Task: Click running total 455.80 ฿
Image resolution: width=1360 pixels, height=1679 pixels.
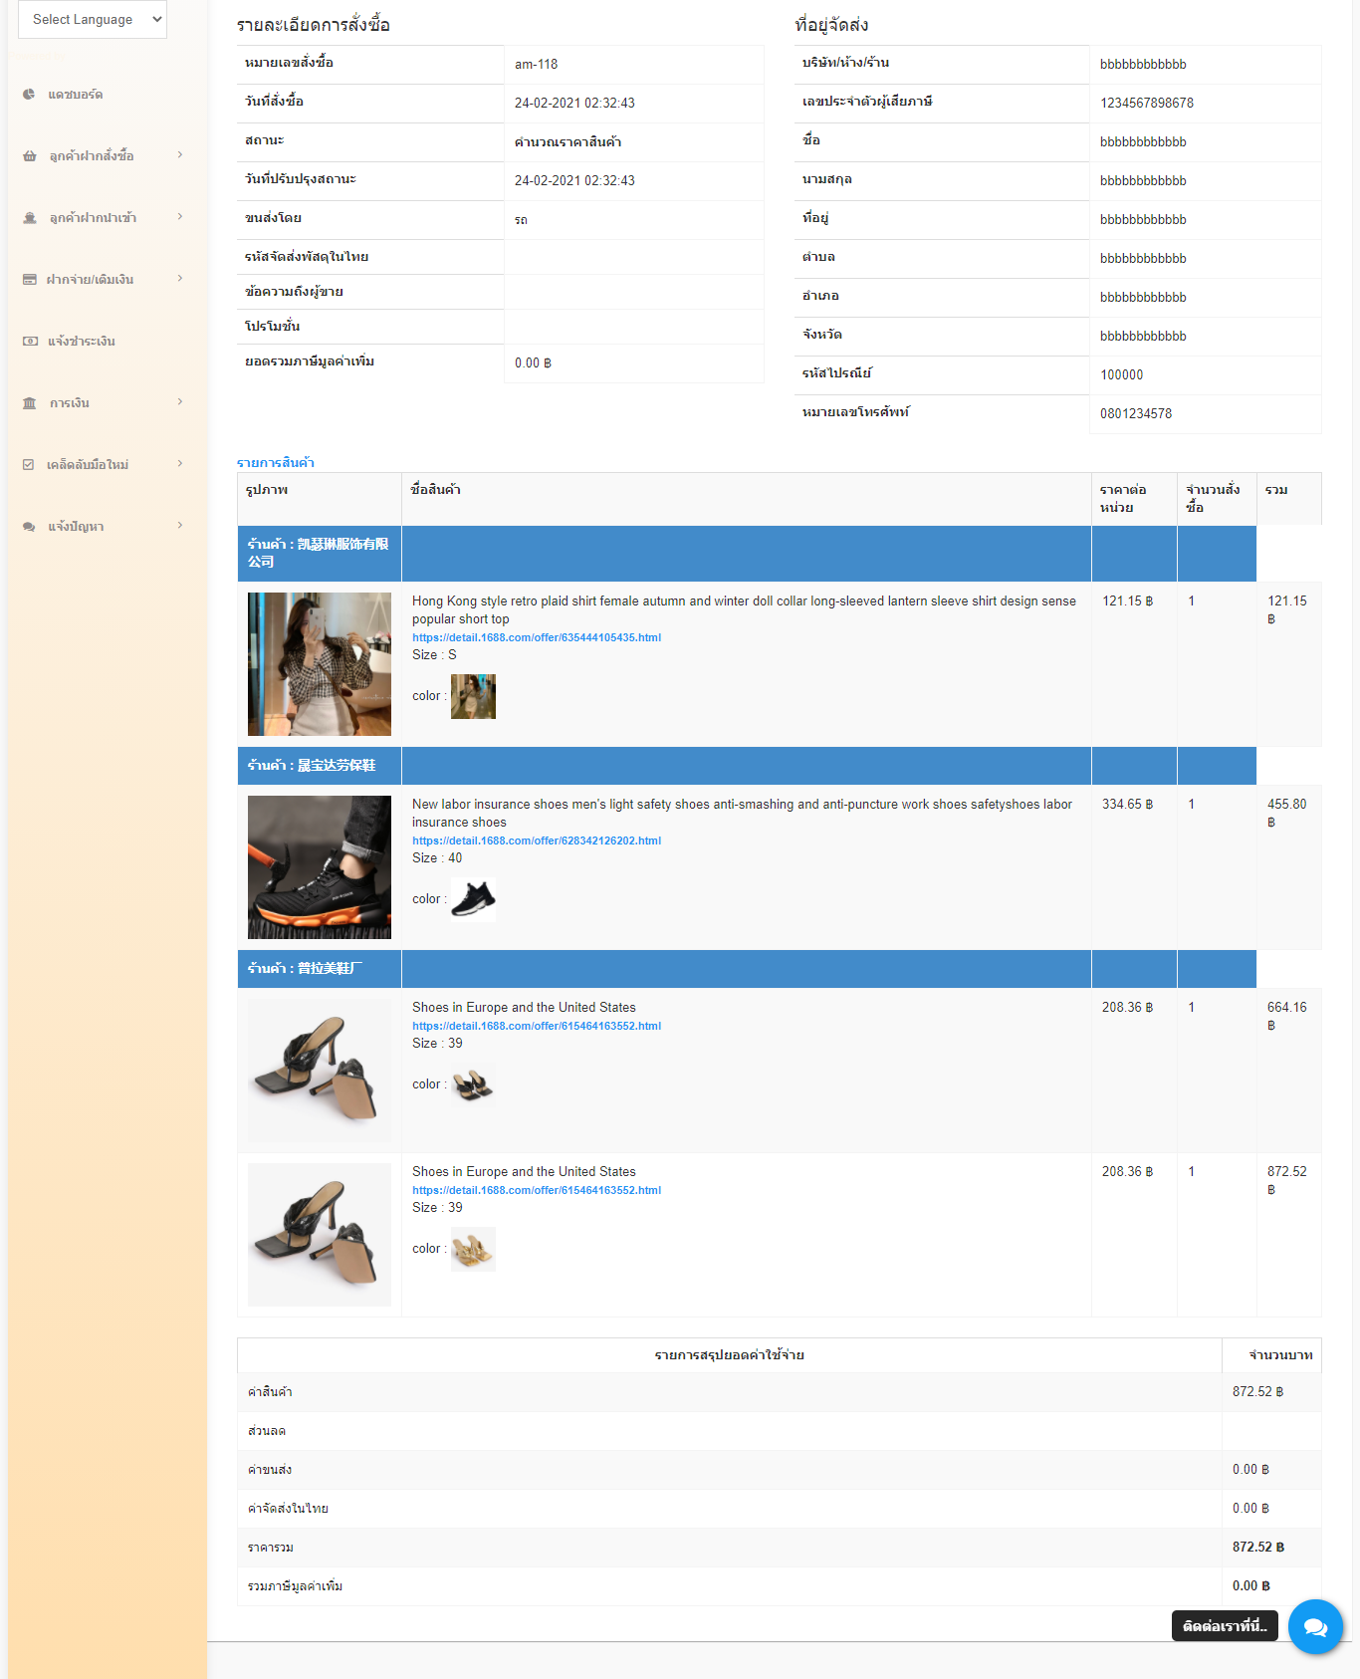Action: (1287, 813)
